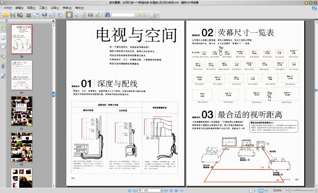Image resolution: width=318 pixels, height=193 pixels.
Task: Switch to continuous page layout
Action: coord(256,190)
